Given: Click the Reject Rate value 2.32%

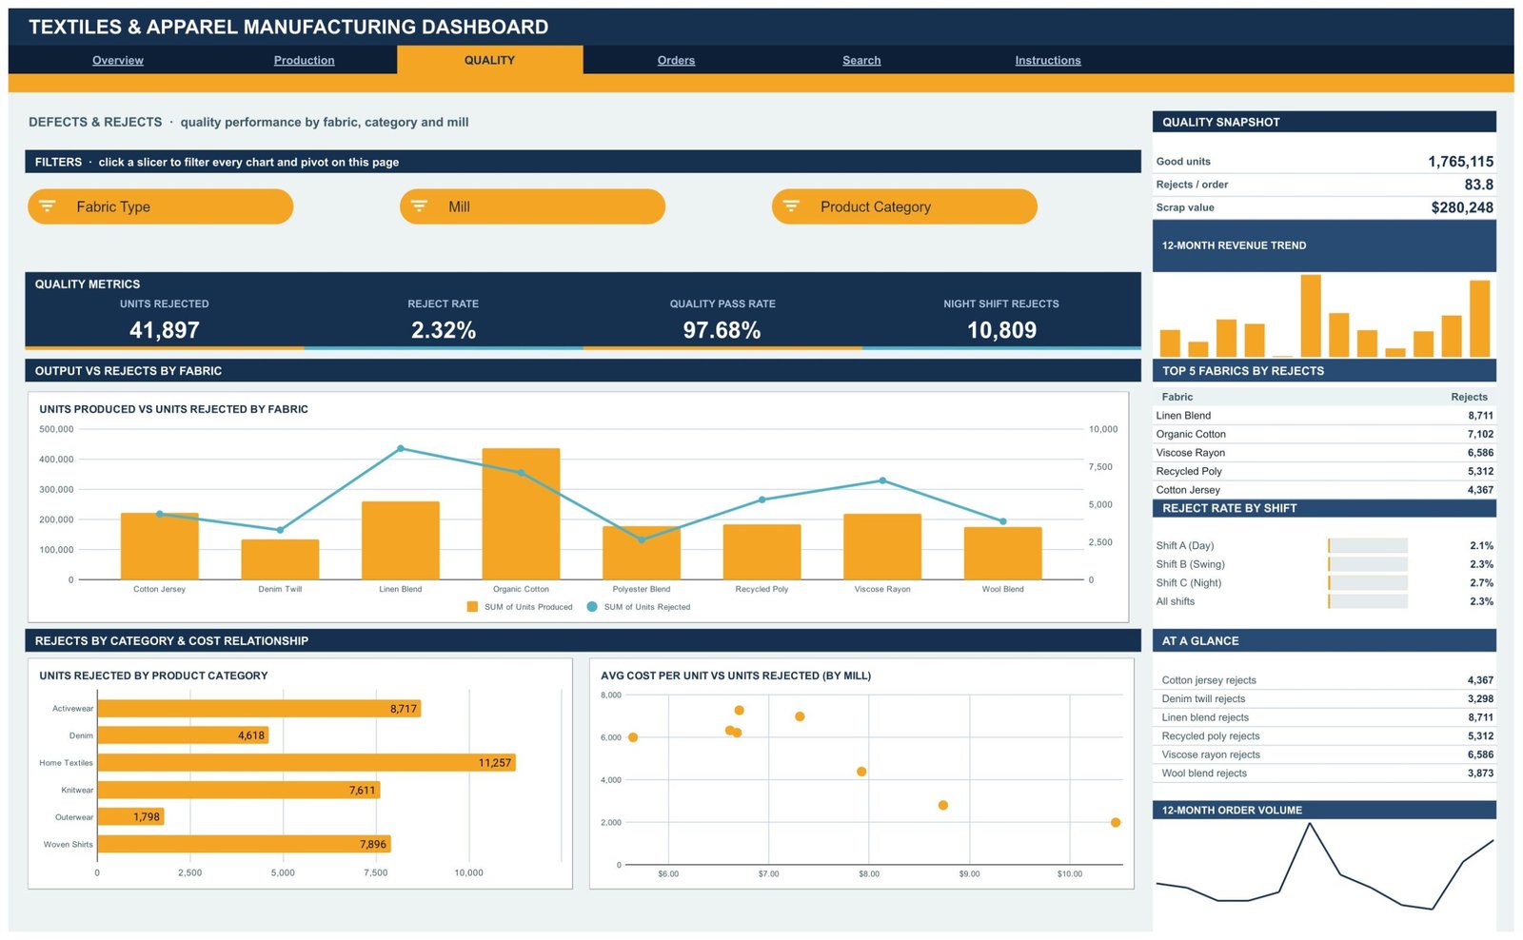Looking at the screenshot, I should coord(444,330).
